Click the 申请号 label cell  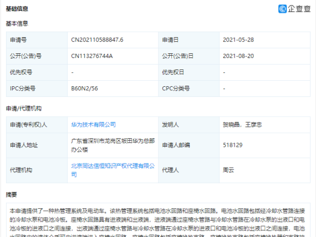click(x=37, y=40)
